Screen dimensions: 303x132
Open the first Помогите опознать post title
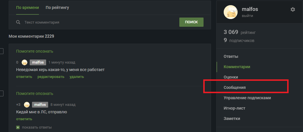coord(35,51)
